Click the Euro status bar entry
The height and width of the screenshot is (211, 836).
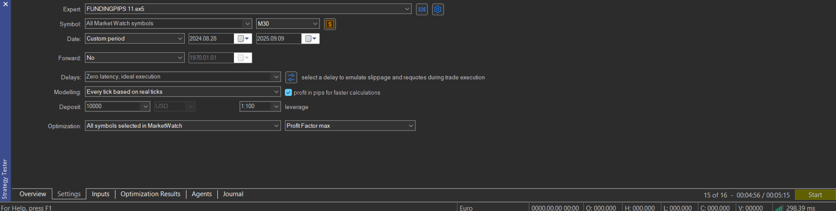point(466,208)
